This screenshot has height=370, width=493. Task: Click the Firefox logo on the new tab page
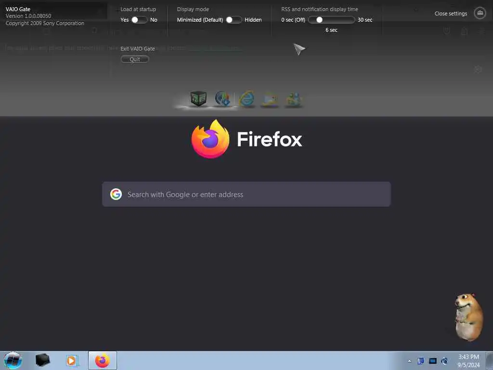(x=210, y=139)
